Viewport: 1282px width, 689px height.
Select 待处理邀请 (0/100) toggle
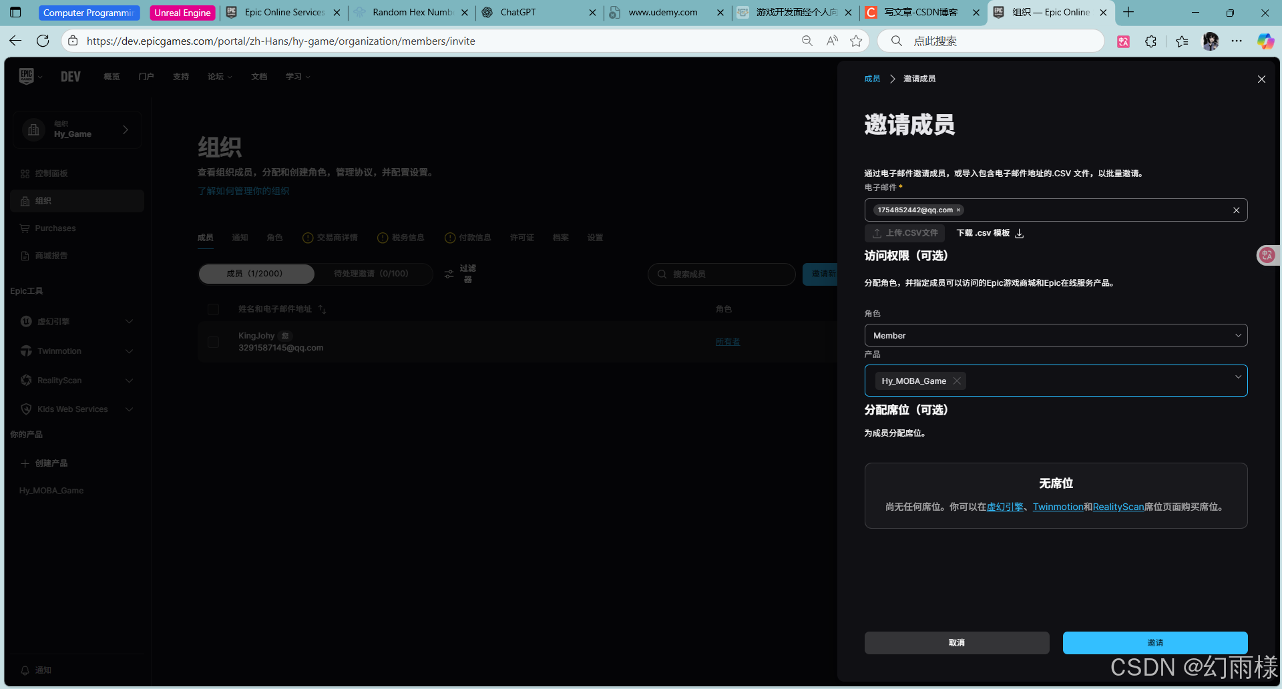(371, 274)
